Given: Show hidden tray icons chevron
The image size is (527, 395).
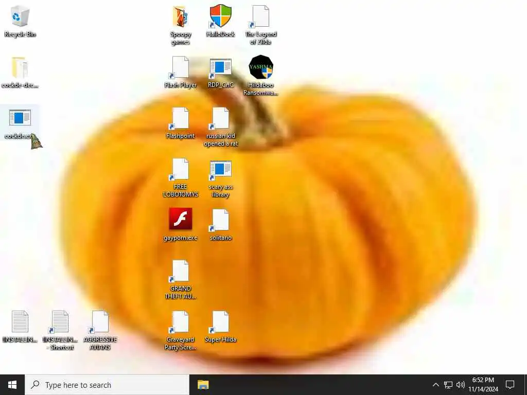Looking at the screenshot, I should click(435, 385).
